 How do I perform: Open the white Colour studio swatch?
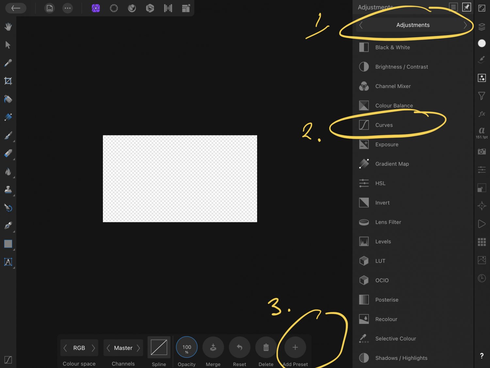tap(482, 43)
